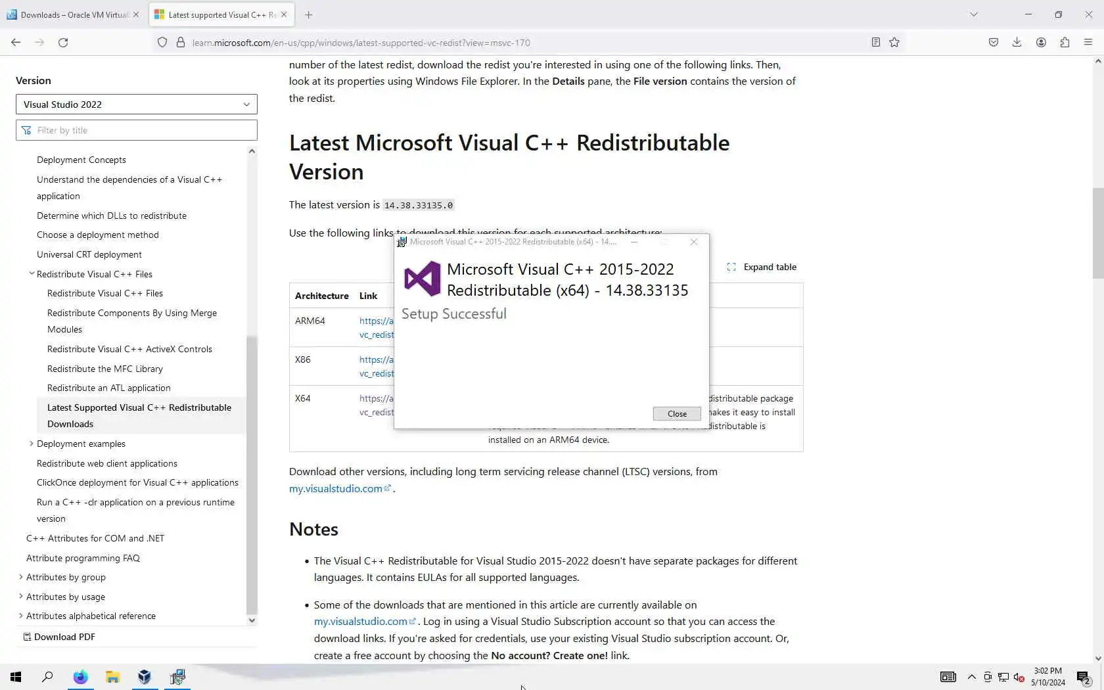Open Redistribute the MFC Library
This screenshot has height=690, width=1104.
(x=105, y=369)
